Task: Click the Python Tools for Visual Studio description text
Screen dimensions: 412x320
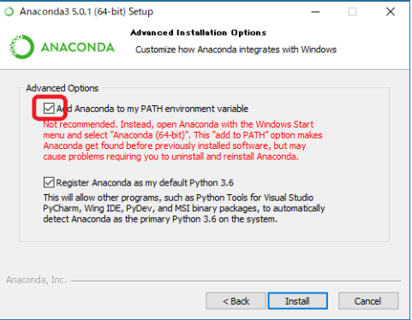Action: tap(184, 209)
